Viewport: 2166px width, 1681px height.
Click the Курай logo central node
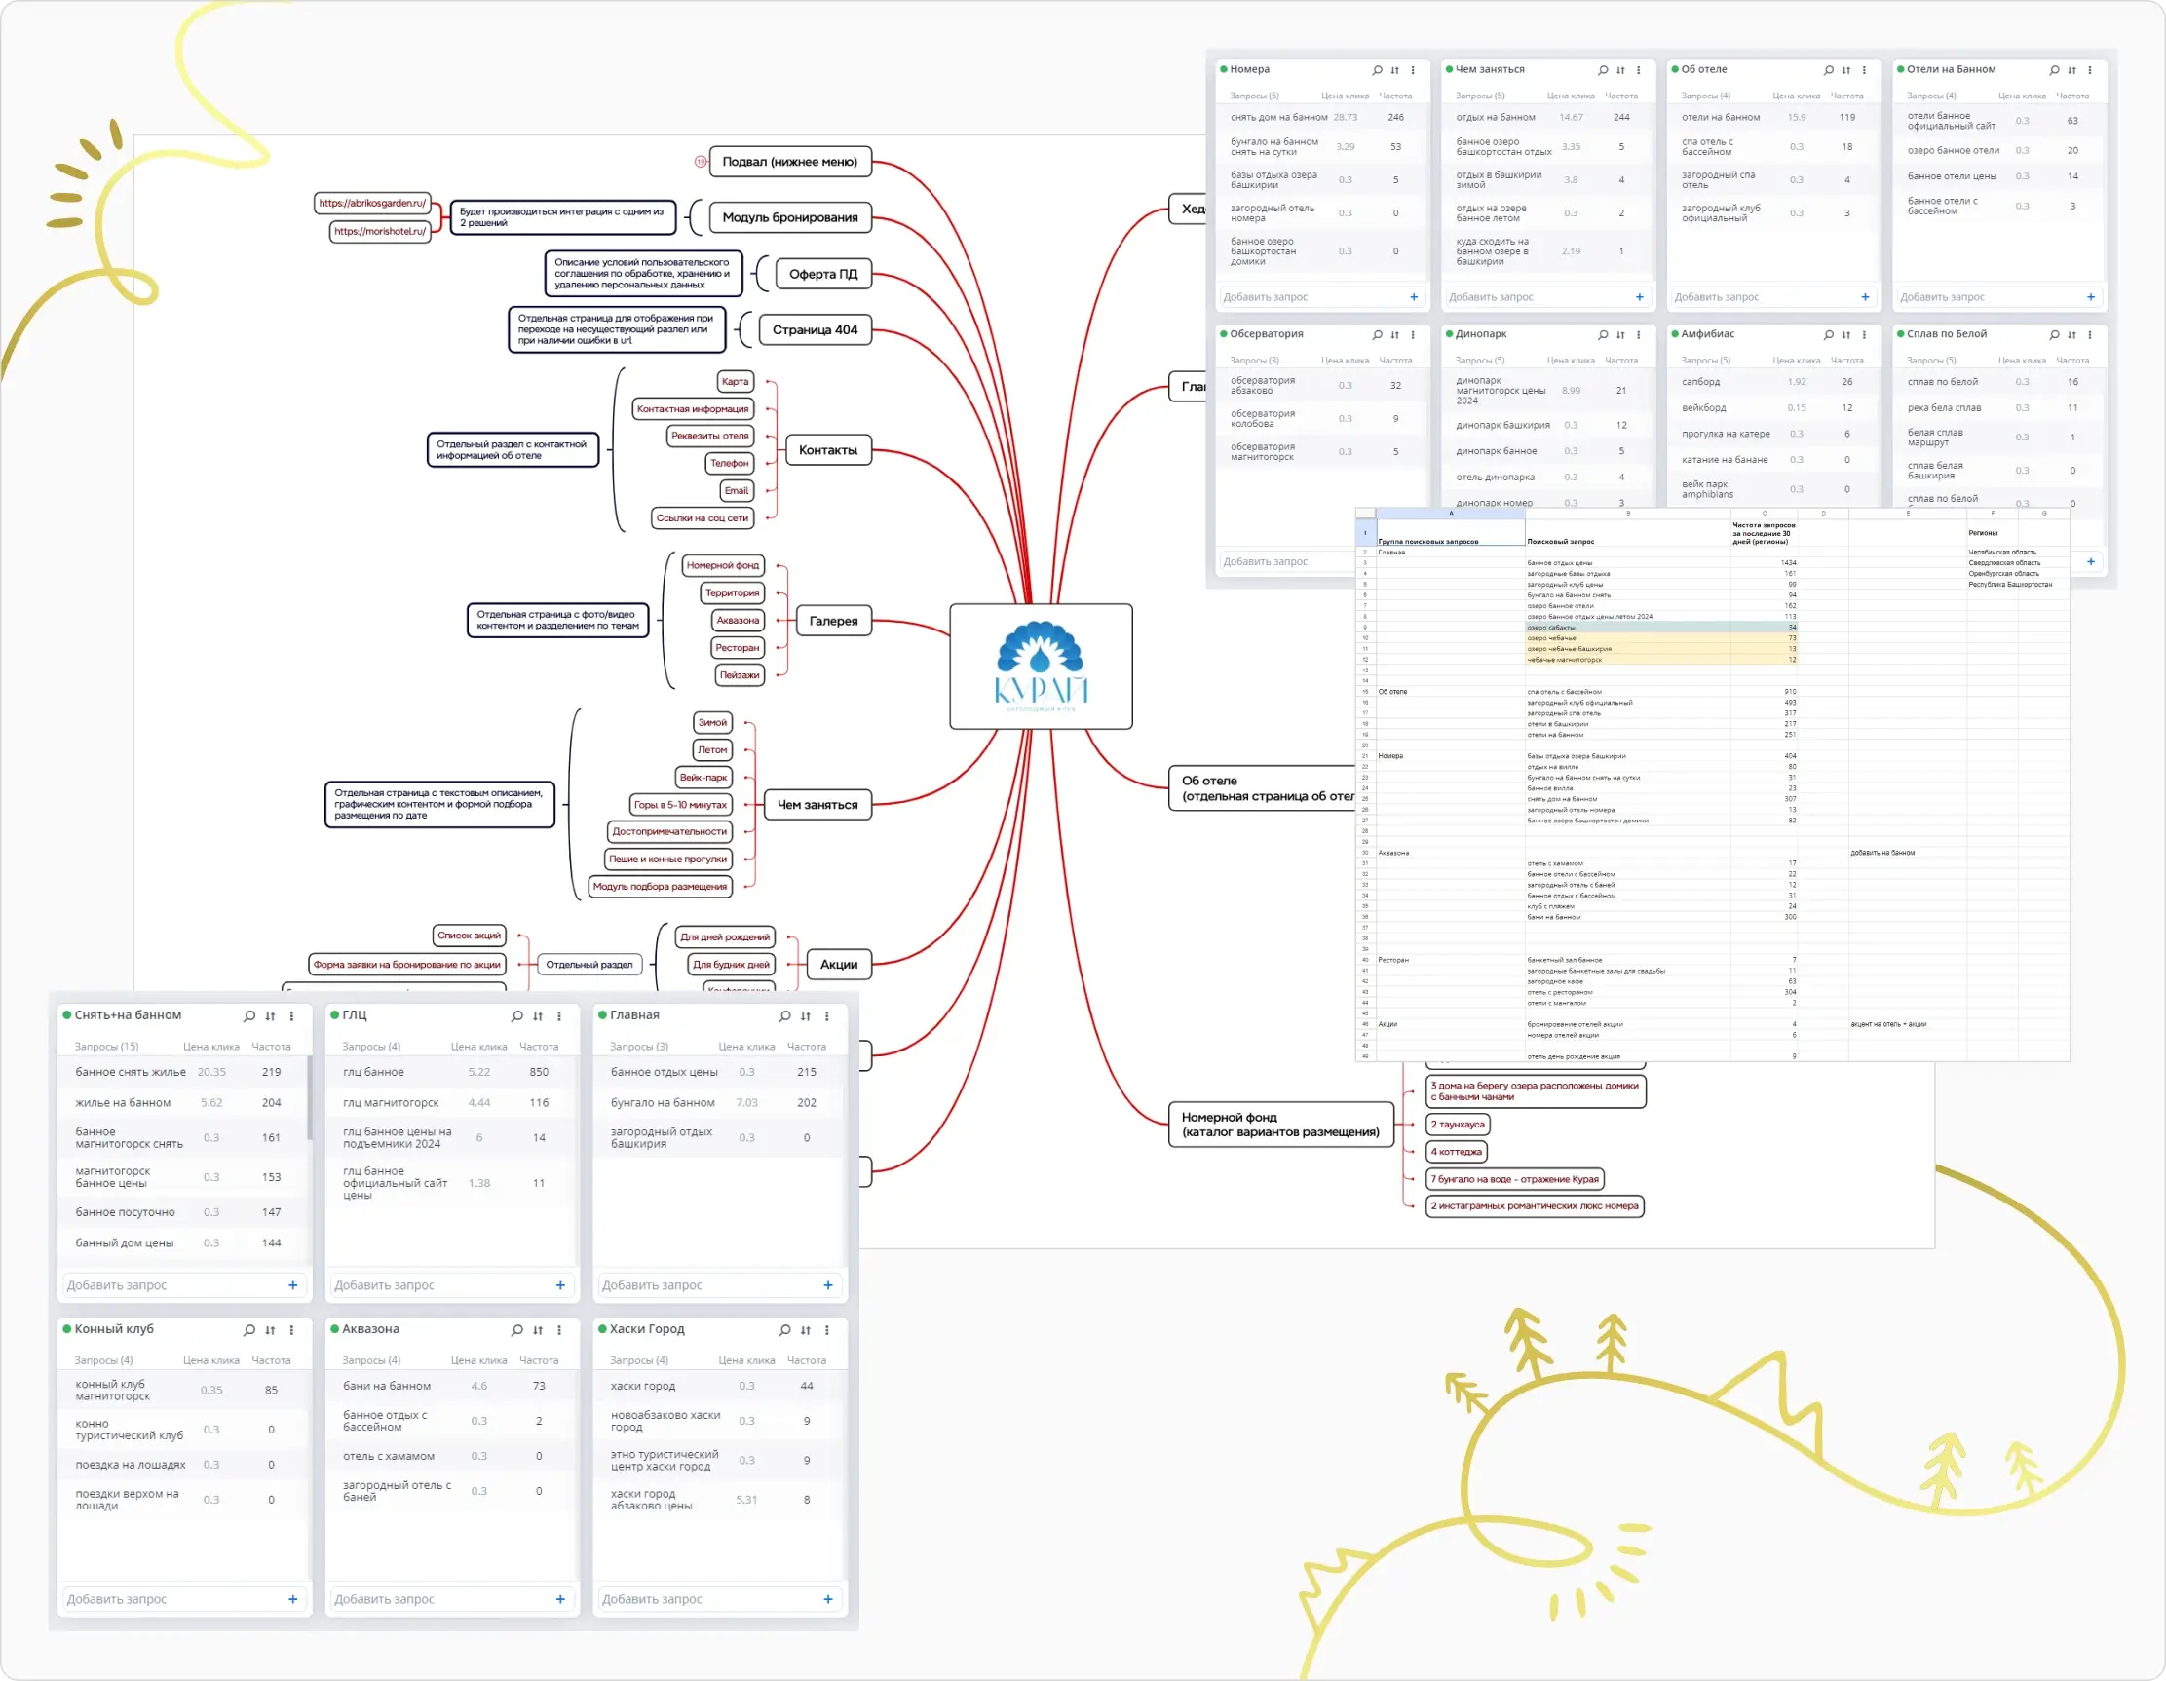(x=1042, y=668)
